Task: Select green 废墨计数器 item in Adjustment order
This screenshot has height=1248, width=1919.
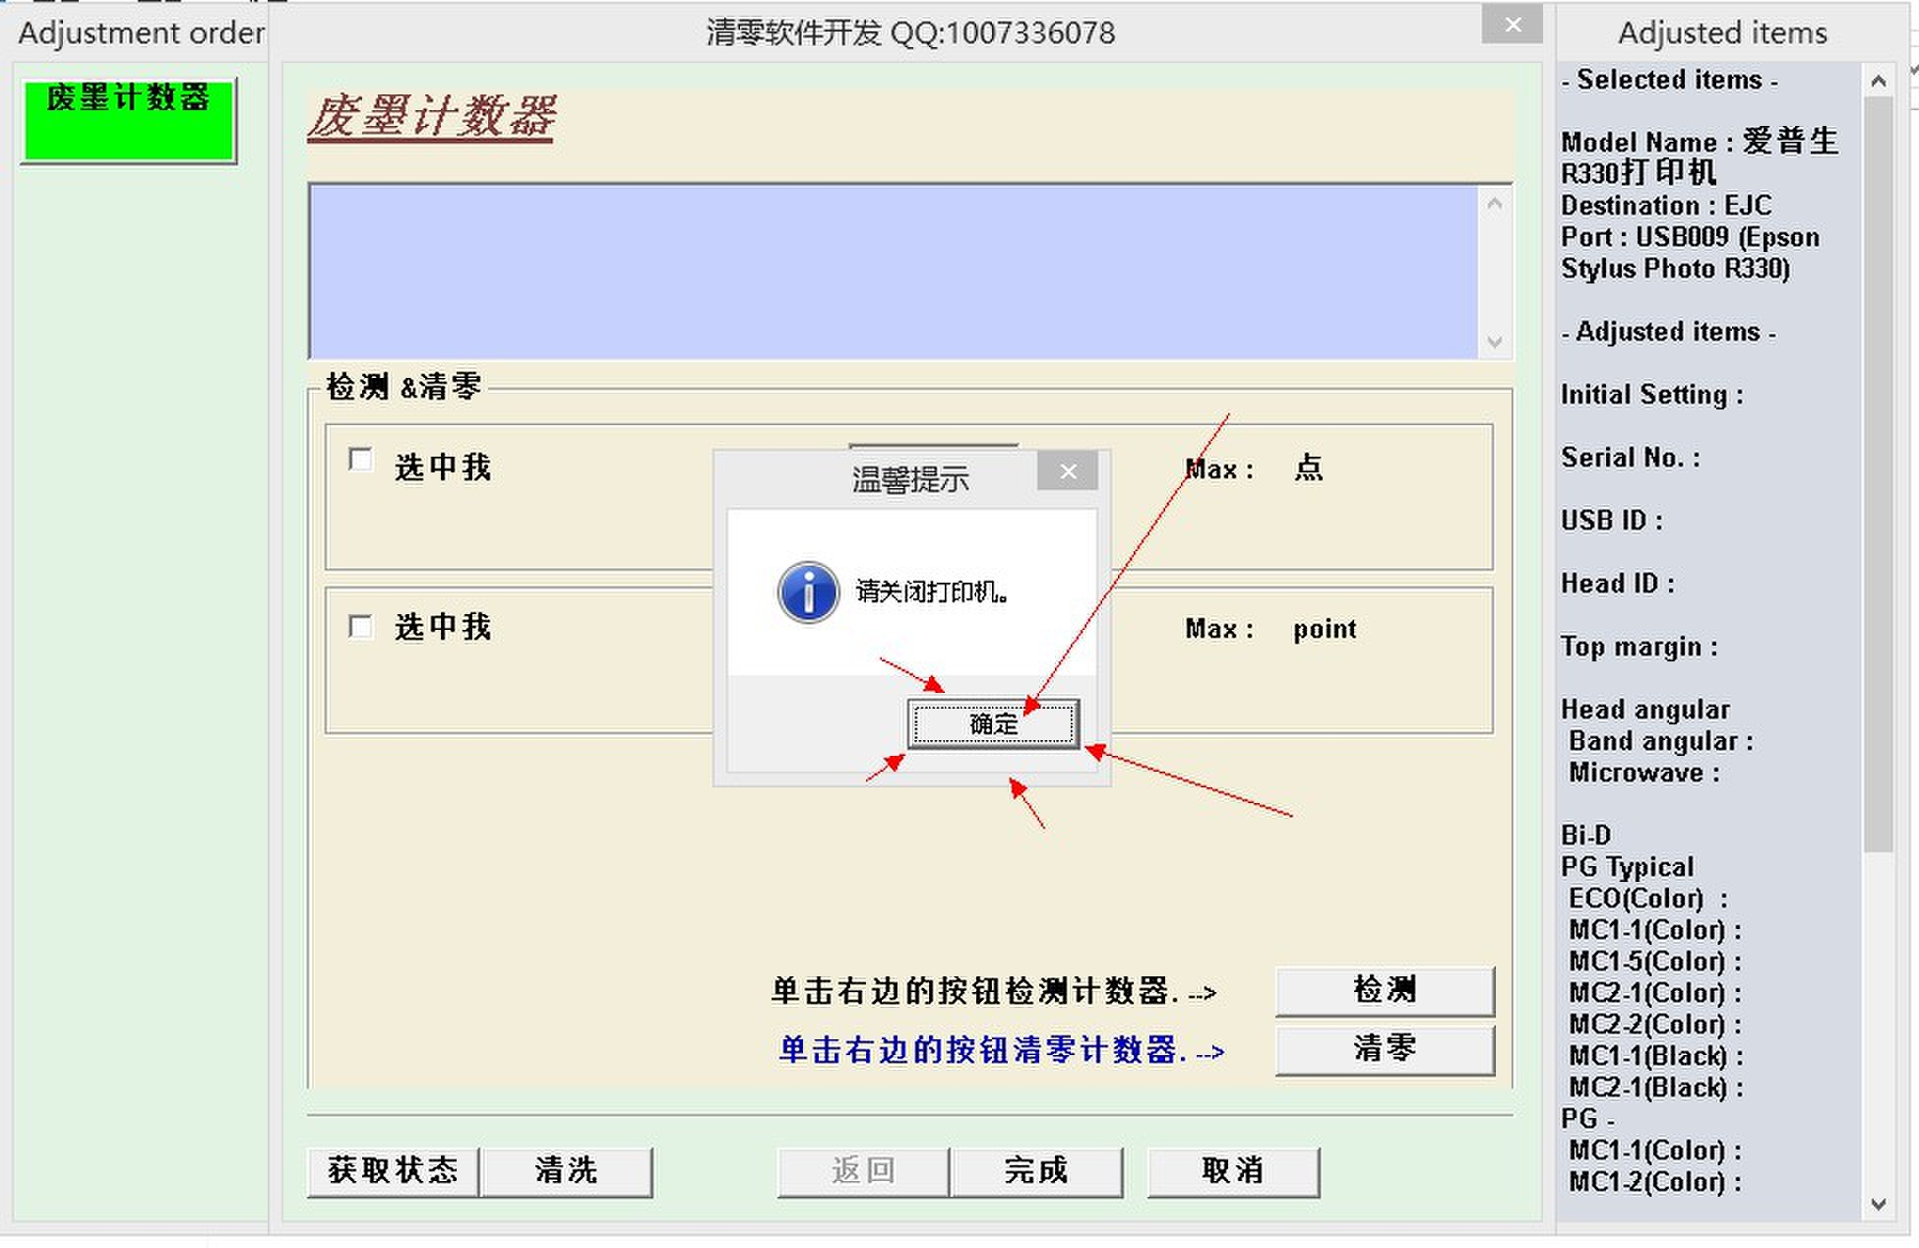Action: pyautogui.click(x=128, y=120)
